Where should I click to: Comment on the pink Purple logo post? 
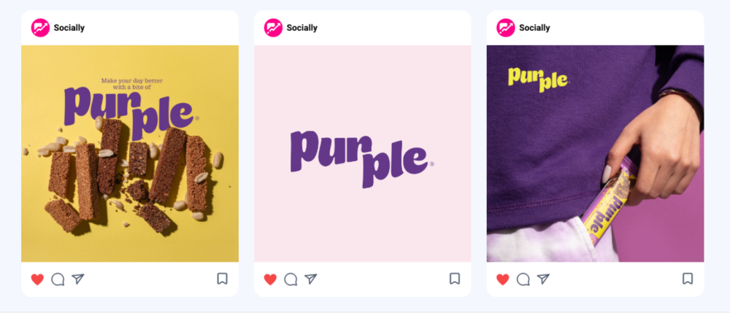[x=291, y=279]
